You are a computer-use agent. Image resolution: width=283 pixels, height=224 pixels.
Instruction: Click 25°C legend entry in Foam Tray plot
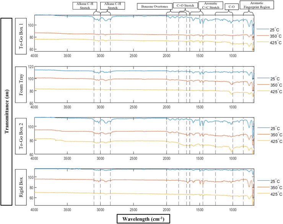[268, 78]
